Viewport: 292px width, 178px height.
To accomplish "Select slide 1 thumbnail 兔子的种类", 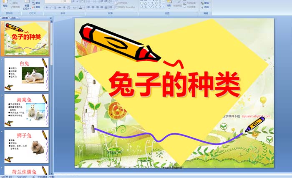I will (x=27, y=38).
